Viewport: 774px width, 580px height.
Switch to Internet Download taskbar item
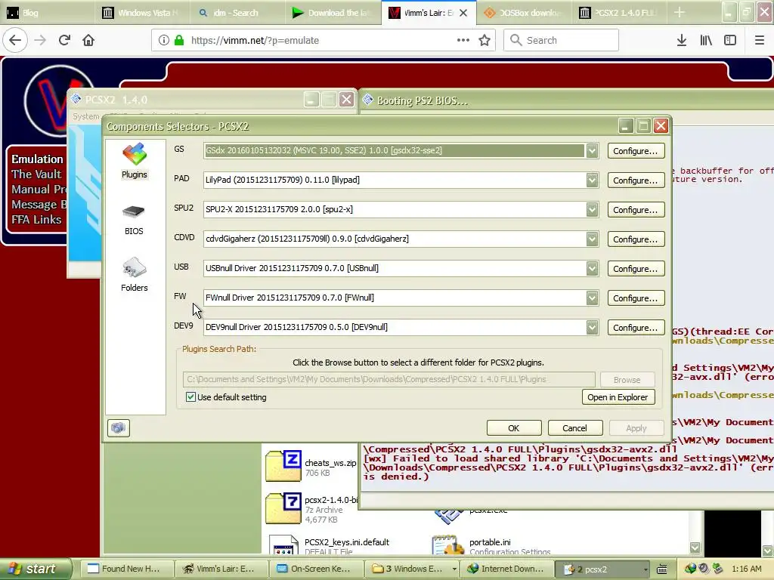pyautogui.click(x=507, y=569)
